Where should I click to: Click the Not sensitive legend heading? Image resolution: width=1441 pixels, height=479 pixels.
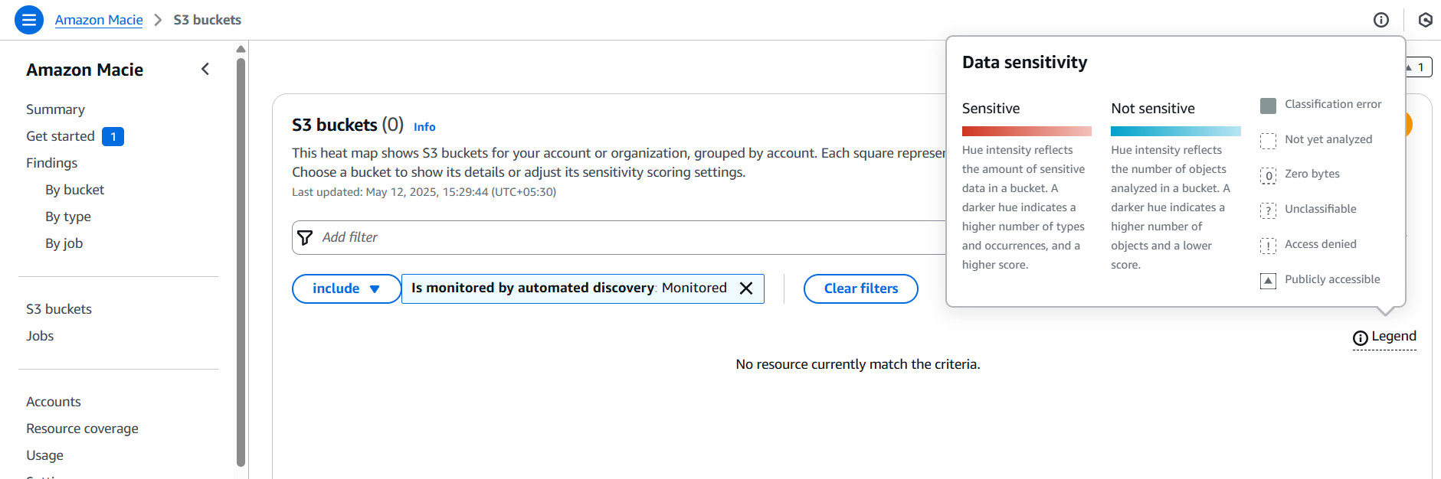click(x=1153, y=109)
